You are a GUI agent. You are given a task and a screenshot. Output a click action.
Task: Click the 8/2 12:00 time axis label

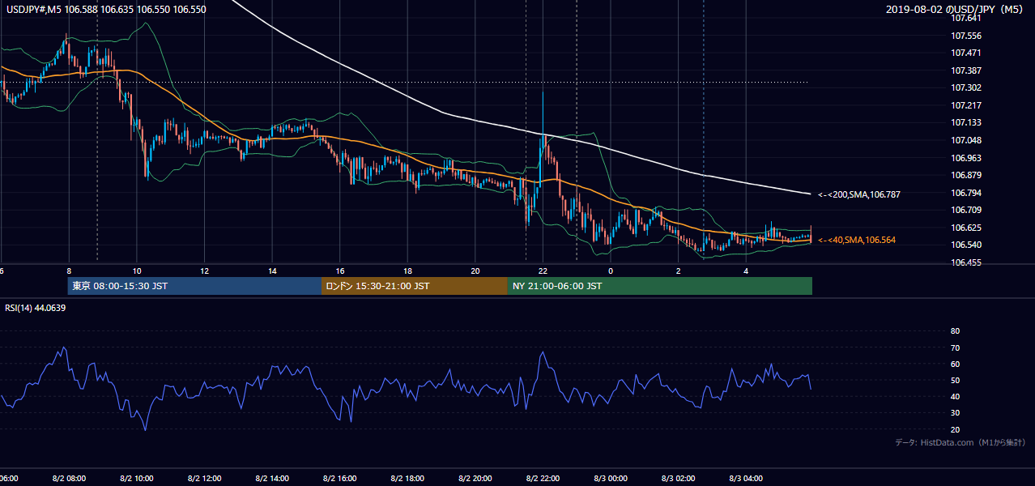pyautogui.click(x=205, y=478)
